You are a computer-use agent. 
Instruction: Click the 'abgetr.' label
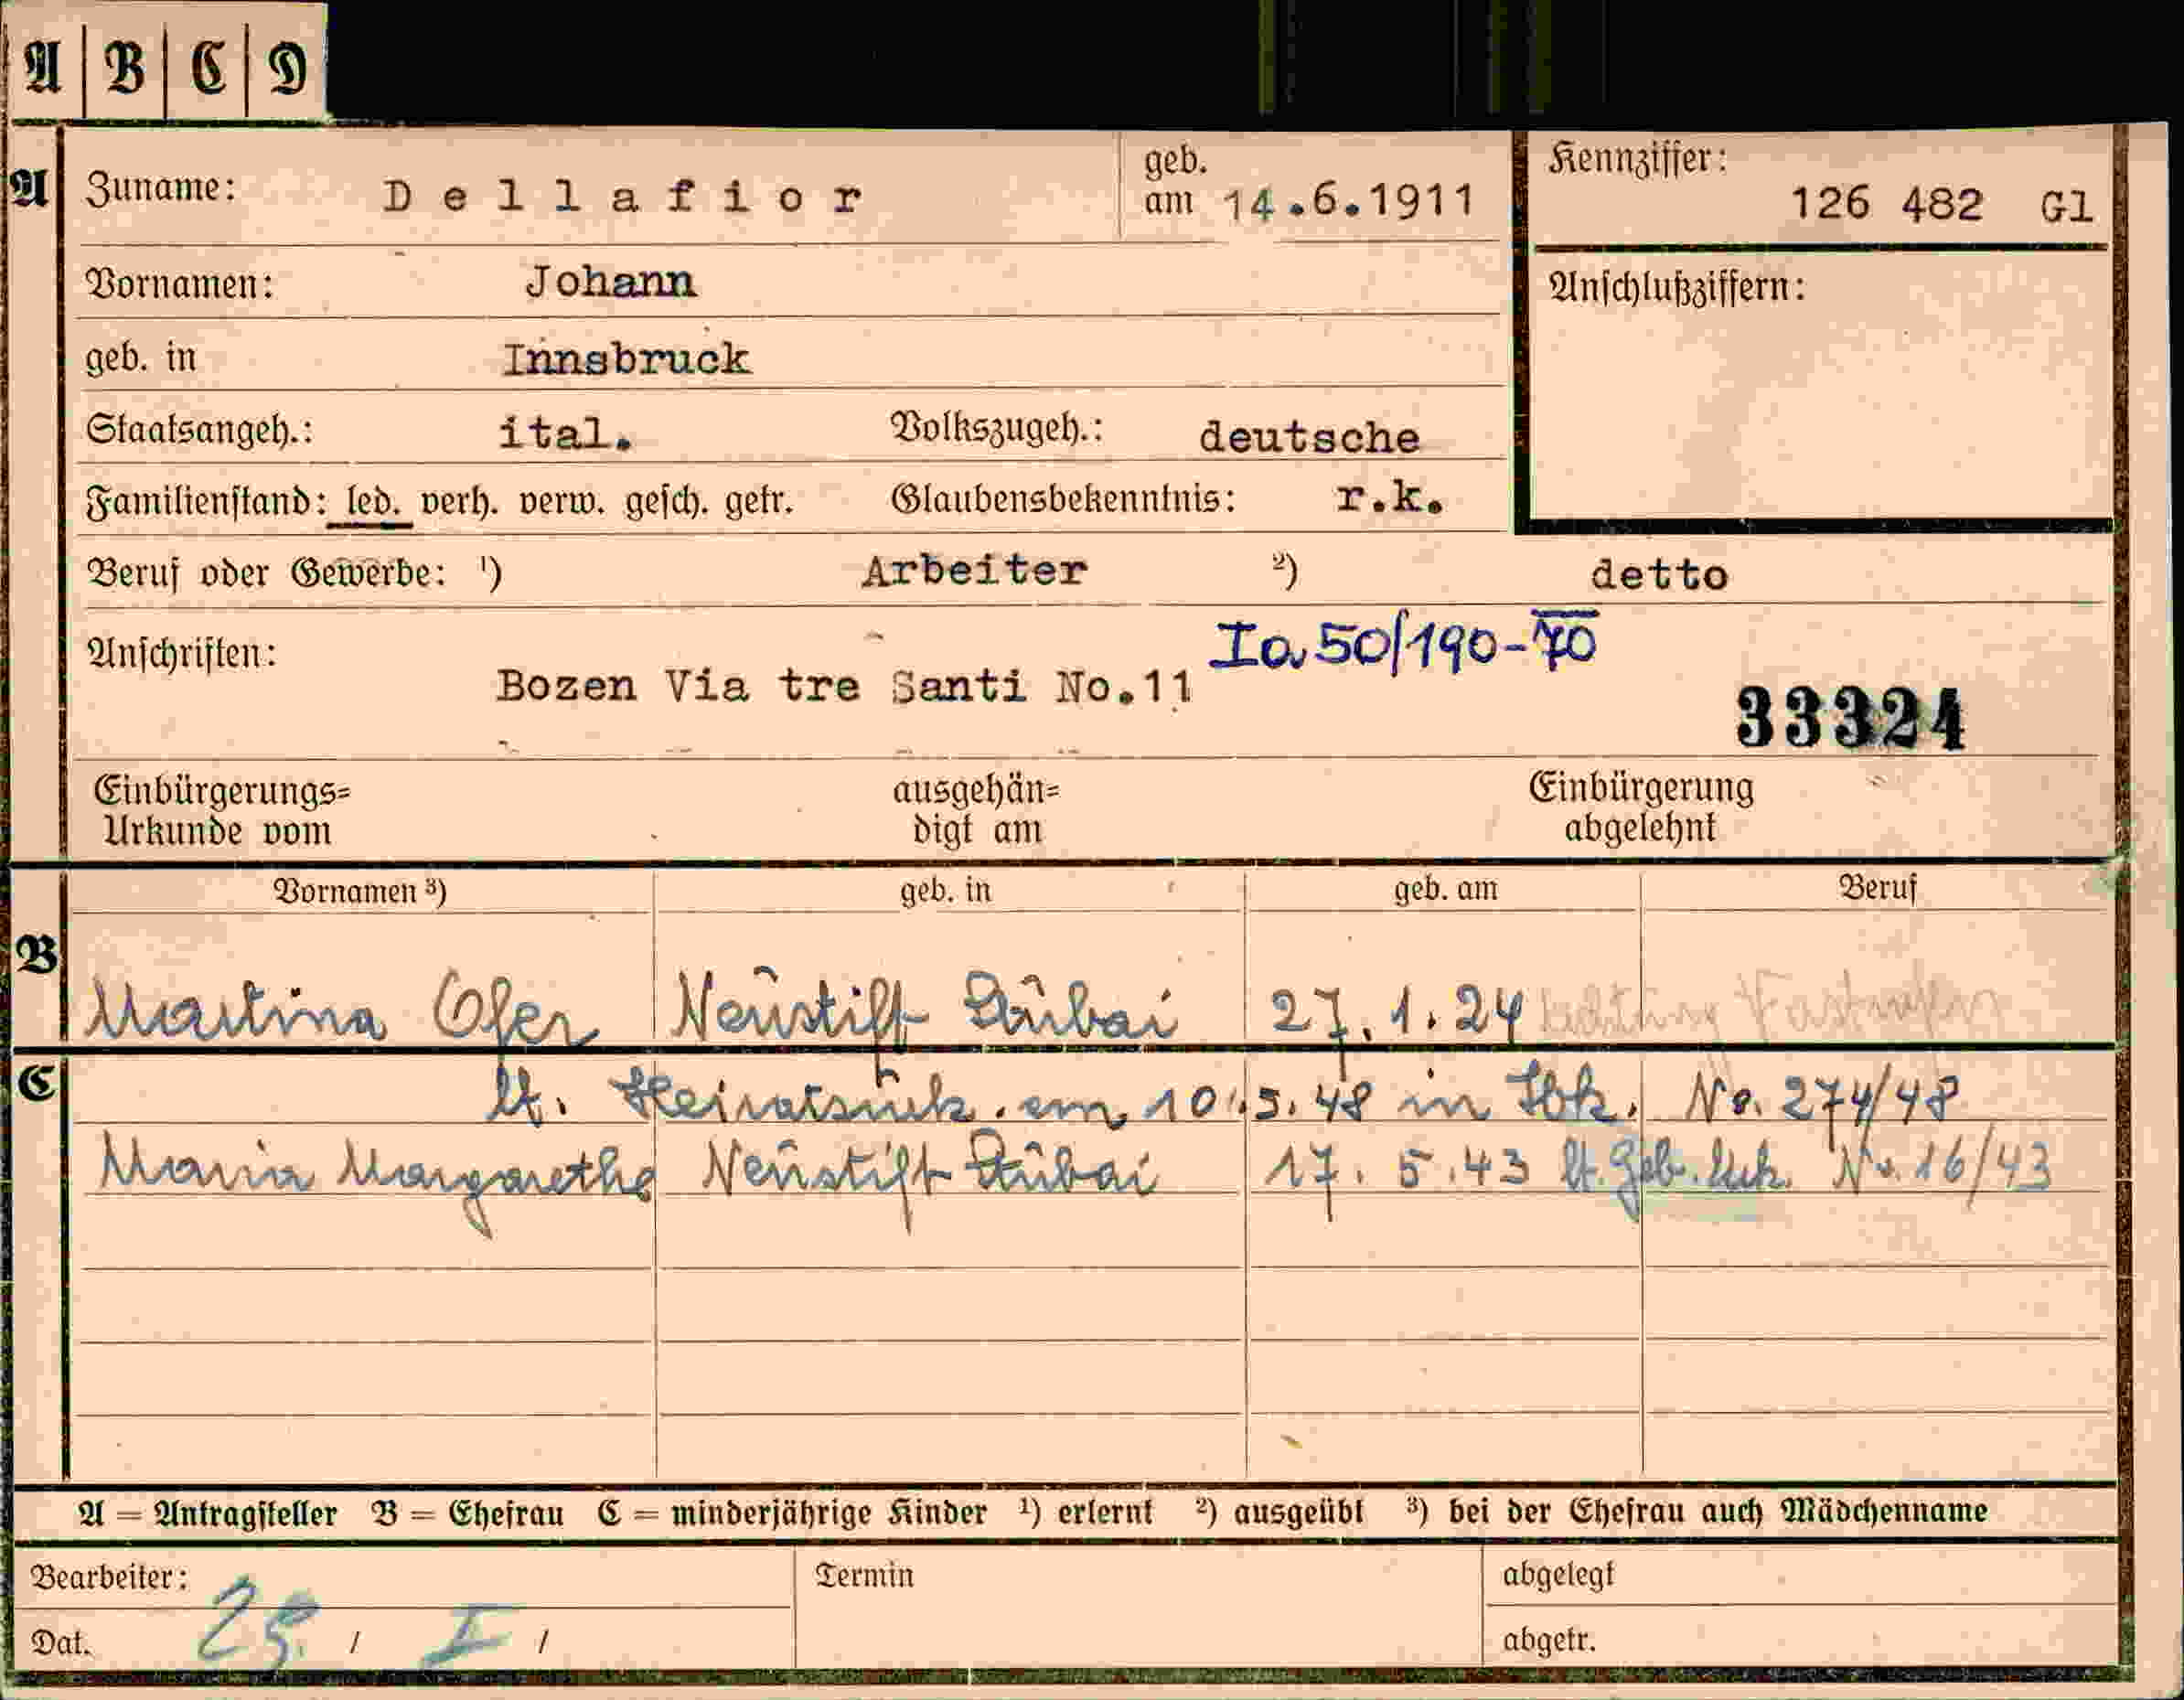(1549, 1641)
